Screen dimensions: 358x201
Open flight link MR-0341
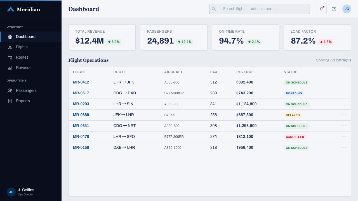(81, 126)
